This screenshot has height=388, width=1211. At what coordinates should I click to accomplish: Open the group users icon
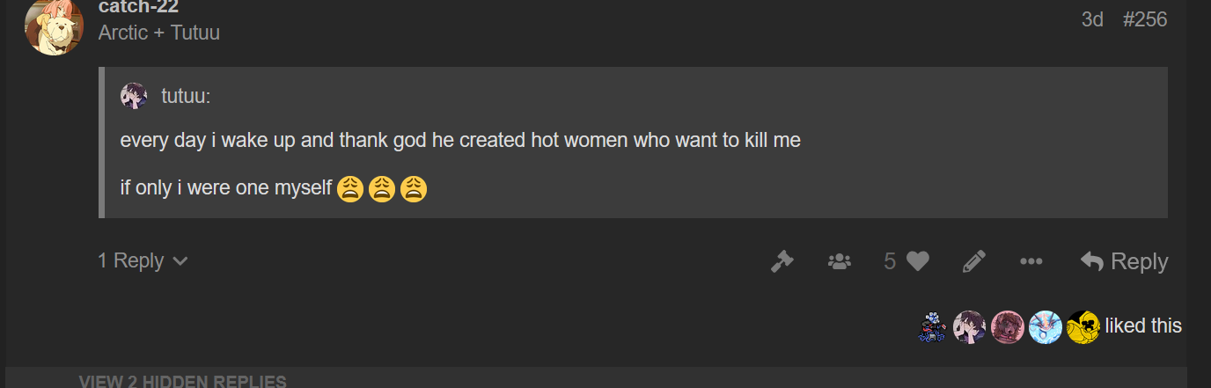tap(840, 261)
